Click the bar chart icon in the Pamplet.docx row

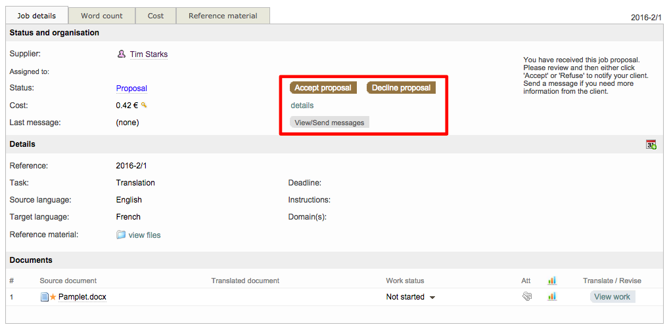coord(552,297)
